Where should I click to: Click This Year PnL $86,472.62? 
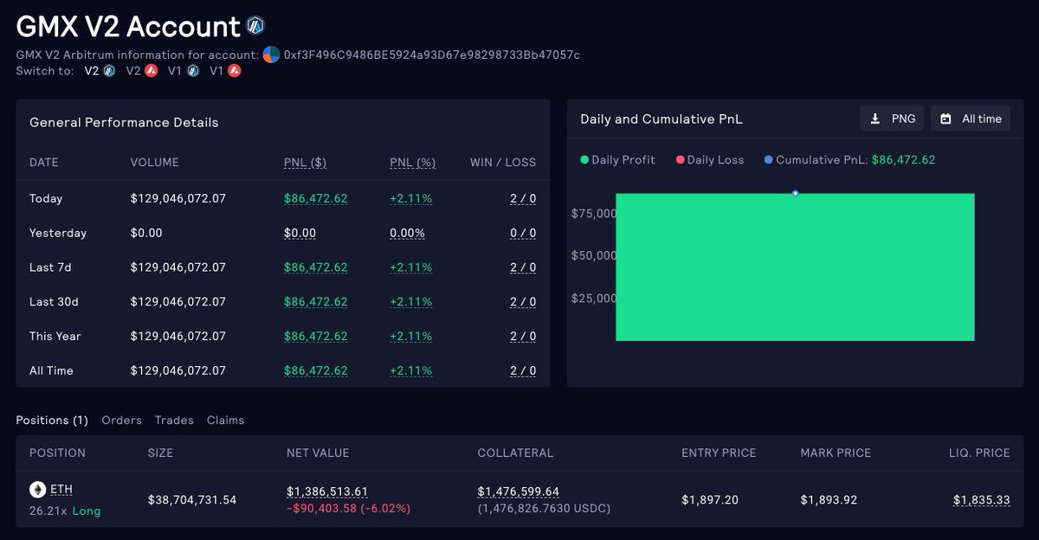(316, 336)
